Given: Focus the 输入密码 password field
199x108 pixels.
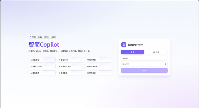Looking at the screenshot, I should click(144, 64).
